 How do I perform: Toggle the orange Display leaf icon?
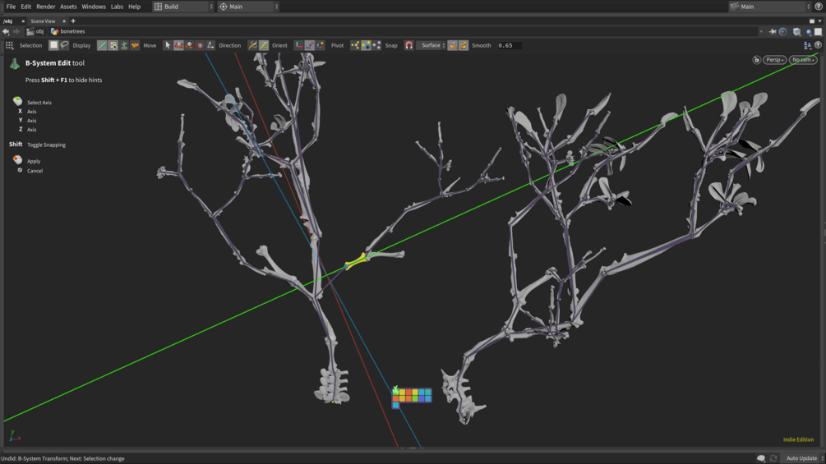135,46
